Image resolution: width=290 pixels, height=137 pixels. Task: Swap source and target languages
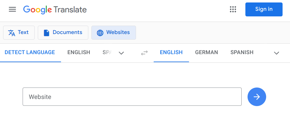click(144, 53)
